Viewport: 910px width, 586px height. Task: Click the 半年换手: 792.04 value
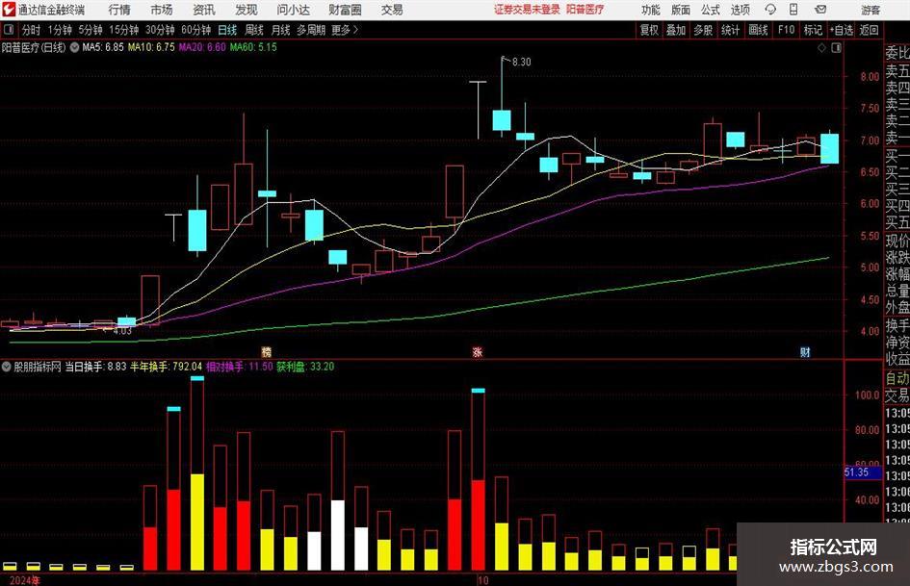pyautogui.click(x=166, y=367)
